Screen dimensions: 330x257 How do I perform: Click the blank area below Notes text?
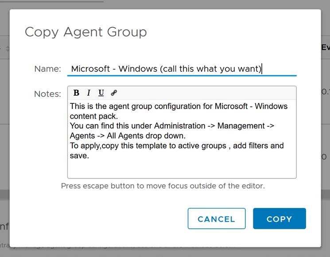182,169
